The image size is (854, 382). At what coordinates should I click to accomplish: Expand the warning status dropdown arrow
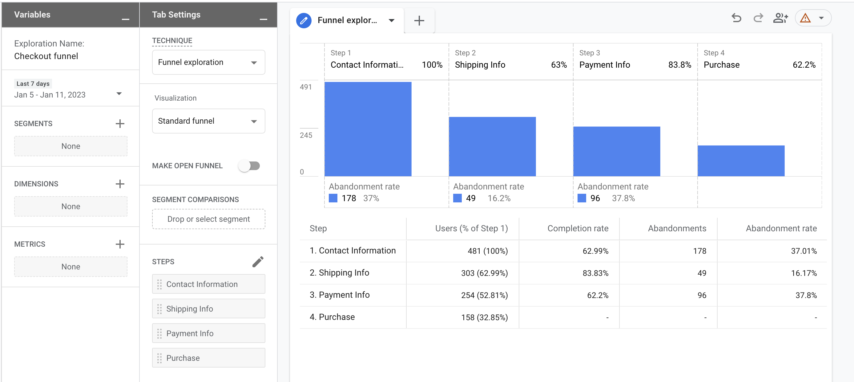[821, 18]
